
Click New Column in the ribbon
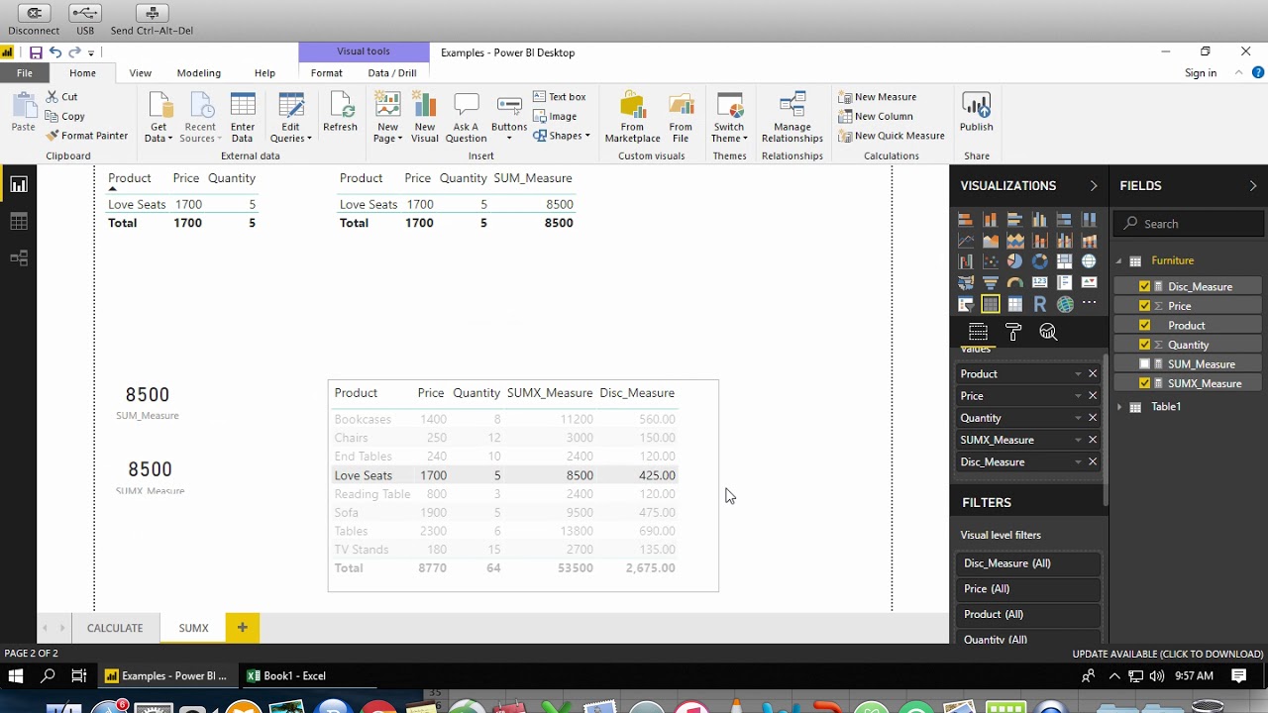pyautogui.click(x=876, y=116)
